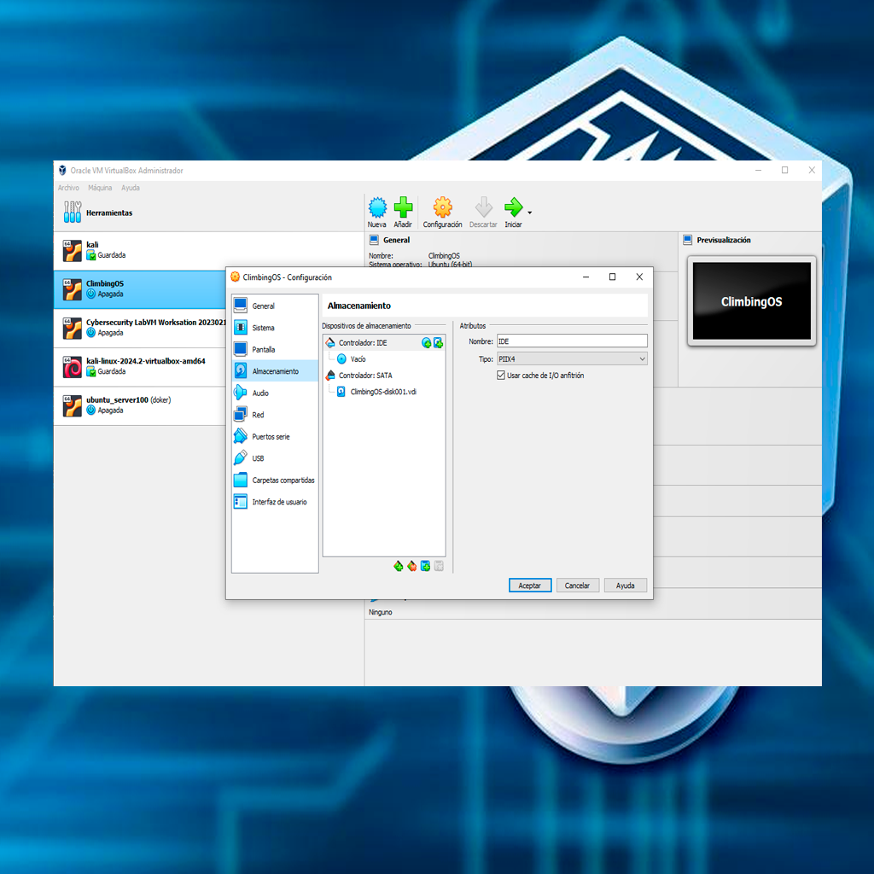Viewport: 874px width, 874px height.
Task: Maximize the ClimbingOS Configuración dialog
Action: click(x=612, y=277)
